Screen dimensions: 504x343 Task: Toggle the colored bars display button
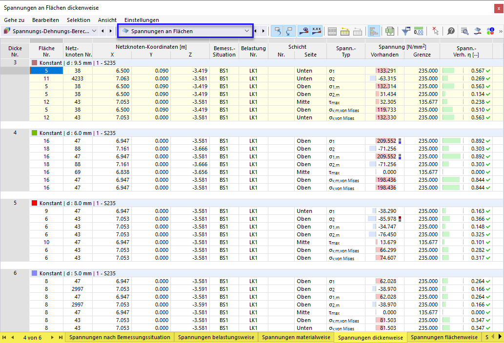(374, 31)
